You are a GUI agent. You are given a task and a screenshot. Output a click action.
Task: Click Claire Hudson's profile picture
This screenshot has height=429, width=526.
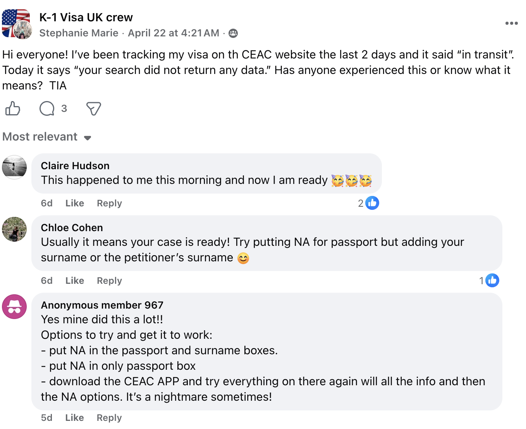tap(14, 167)
